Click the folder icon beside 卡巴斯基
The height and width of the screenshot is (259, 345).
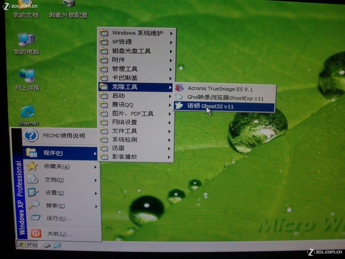pyautogui.click(x=104, y=78)
